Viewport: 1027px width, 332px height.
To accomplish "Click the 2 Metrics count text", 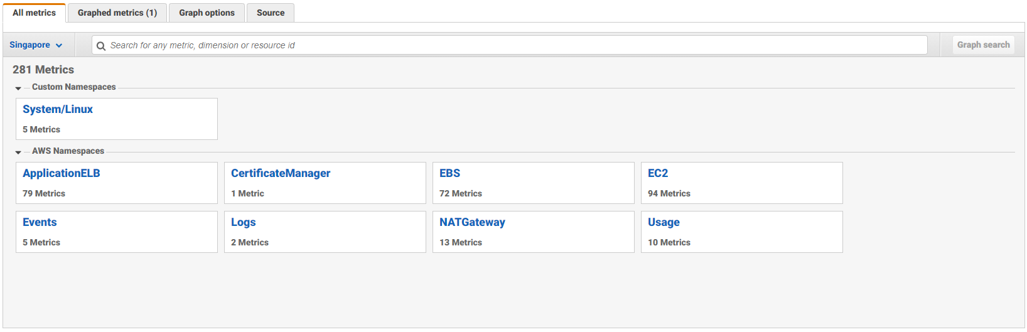I will [250, 242].
